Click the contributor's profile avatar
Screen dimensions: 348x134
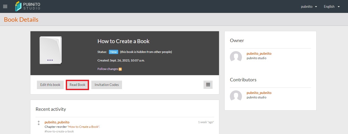pyautogui.click(x=236, y=96)
